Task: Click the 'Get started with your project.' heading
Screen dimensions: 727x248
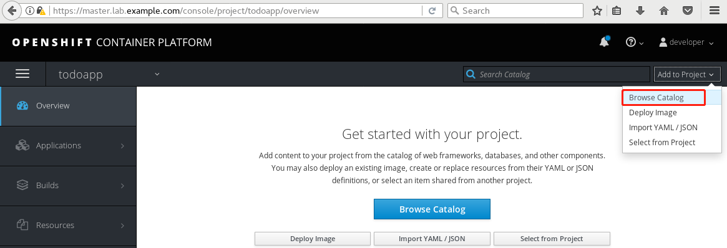Action: [x=432, y=134]
